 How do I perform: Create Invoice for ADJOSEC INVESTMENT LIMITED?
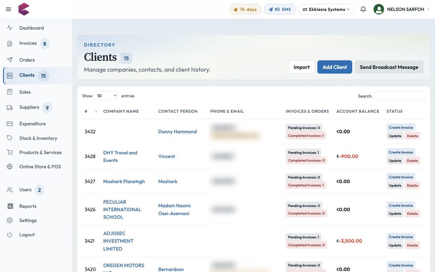401,237
